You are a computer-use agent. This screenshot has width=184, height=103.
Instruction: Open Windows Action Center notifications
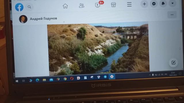click(x=180, y=73)
